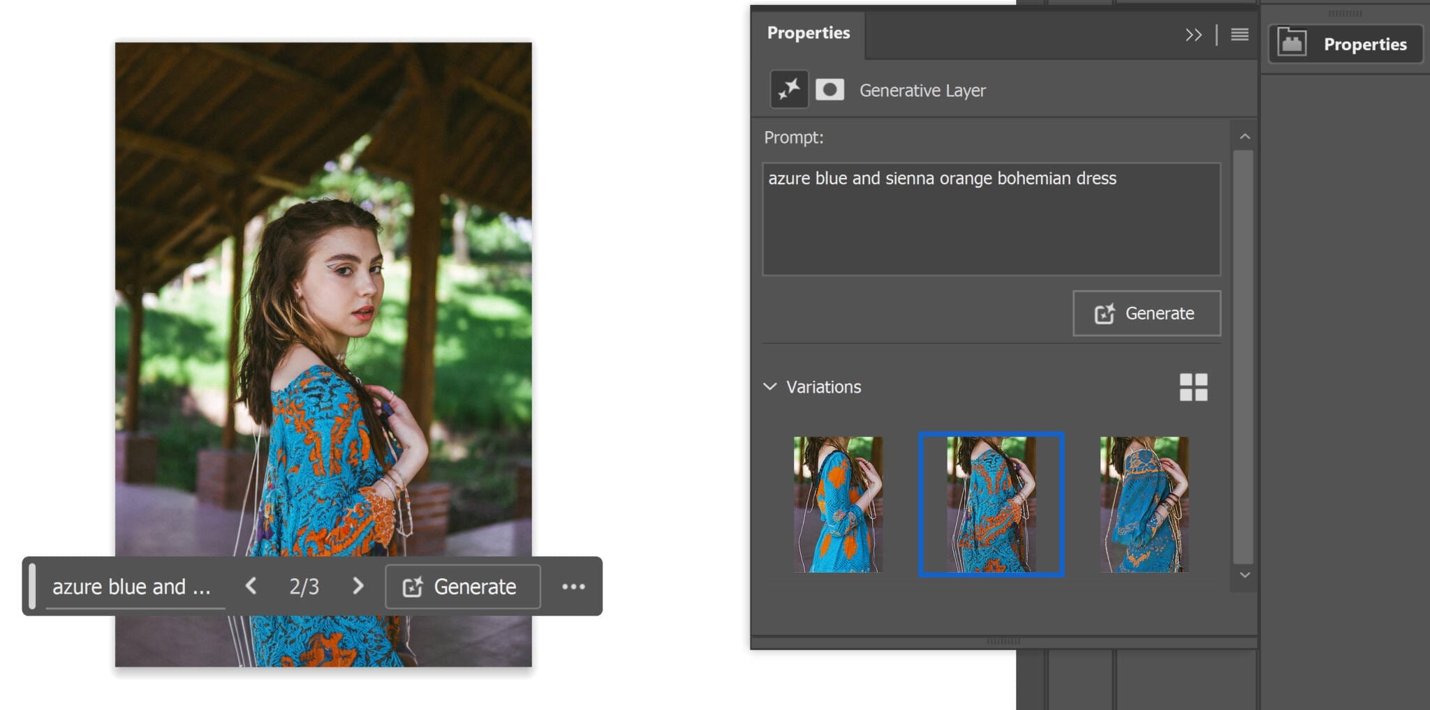Click the layer mask icon beside the sparkle
1430x710 pixels.
pos(830,89)
